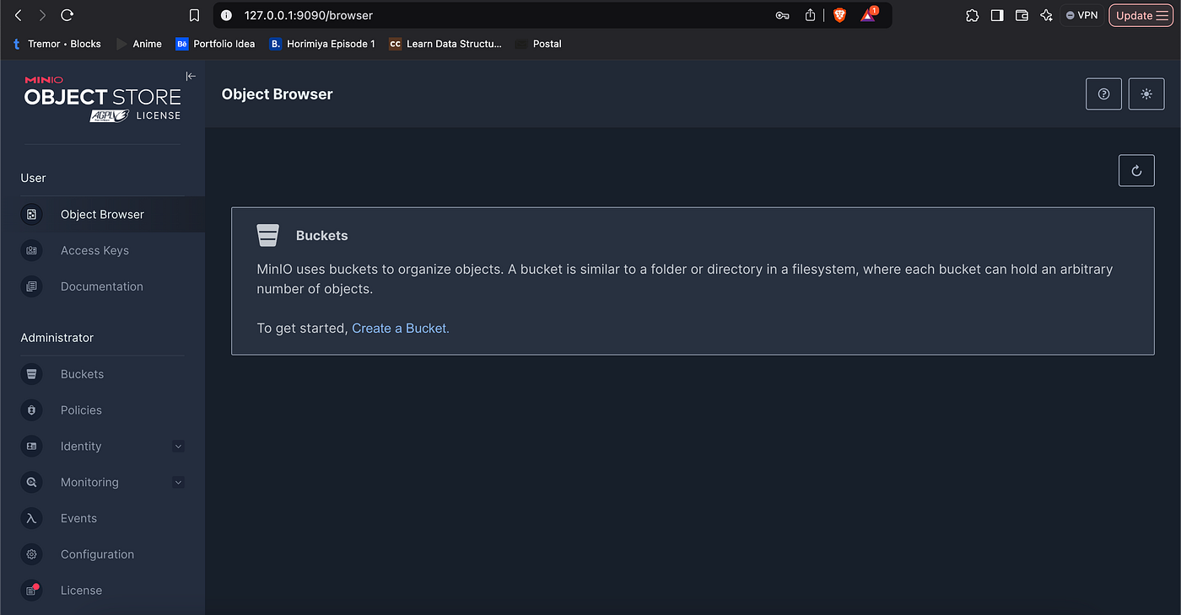The width and height of the screenshot is (1181, 615).
Task: Click the Events lambda icon
Action: pyautogui.click(x=31, y=519)
